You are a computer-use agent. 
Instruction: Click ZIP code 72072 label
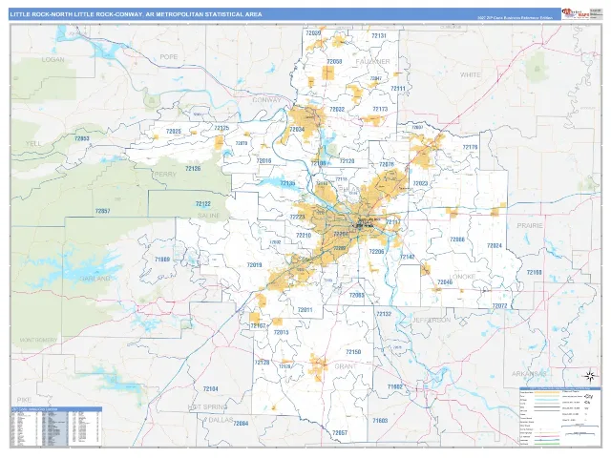(x=499, y=305)
